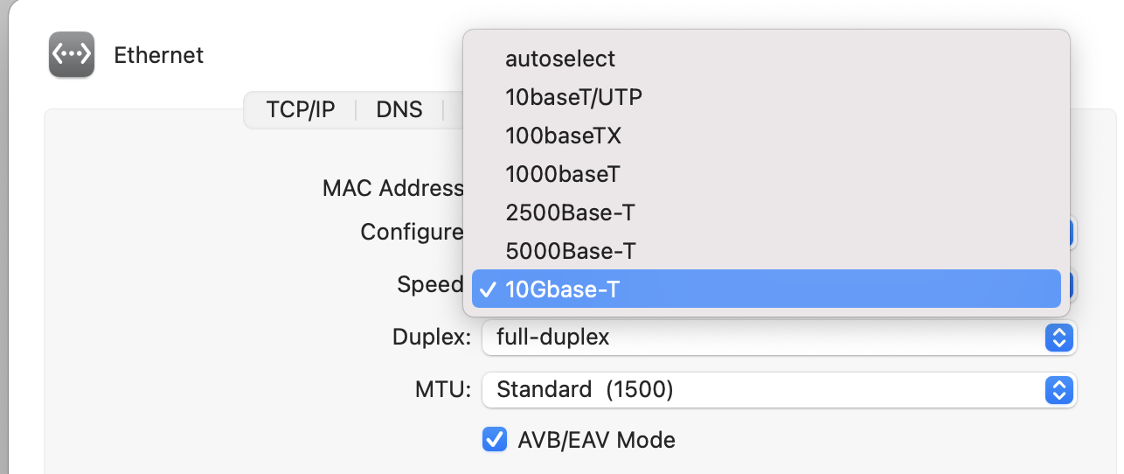Select 5000Base-T from the menu
Viewport: 1124px width, 474px height.
point(570,251)
